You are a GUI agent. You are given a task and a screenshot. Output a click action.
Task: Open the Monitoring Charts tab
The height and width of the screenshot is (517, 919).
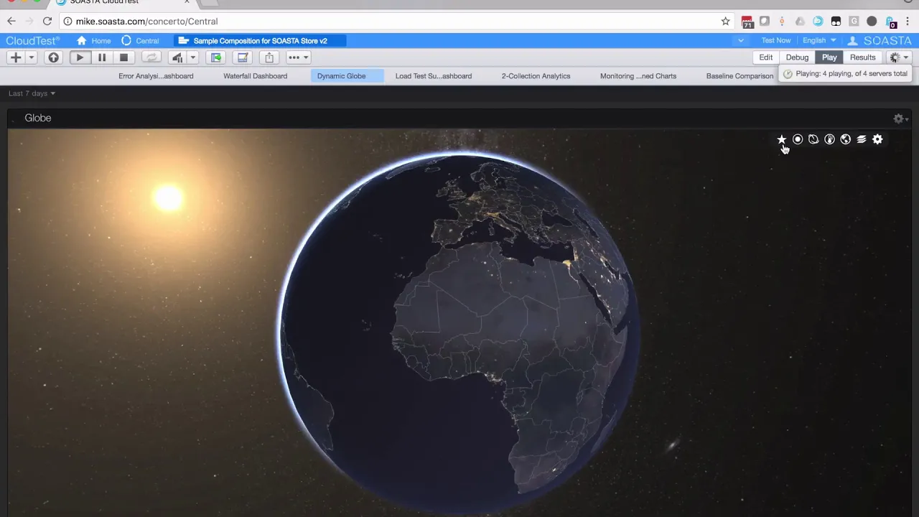[x=638, y=76]
